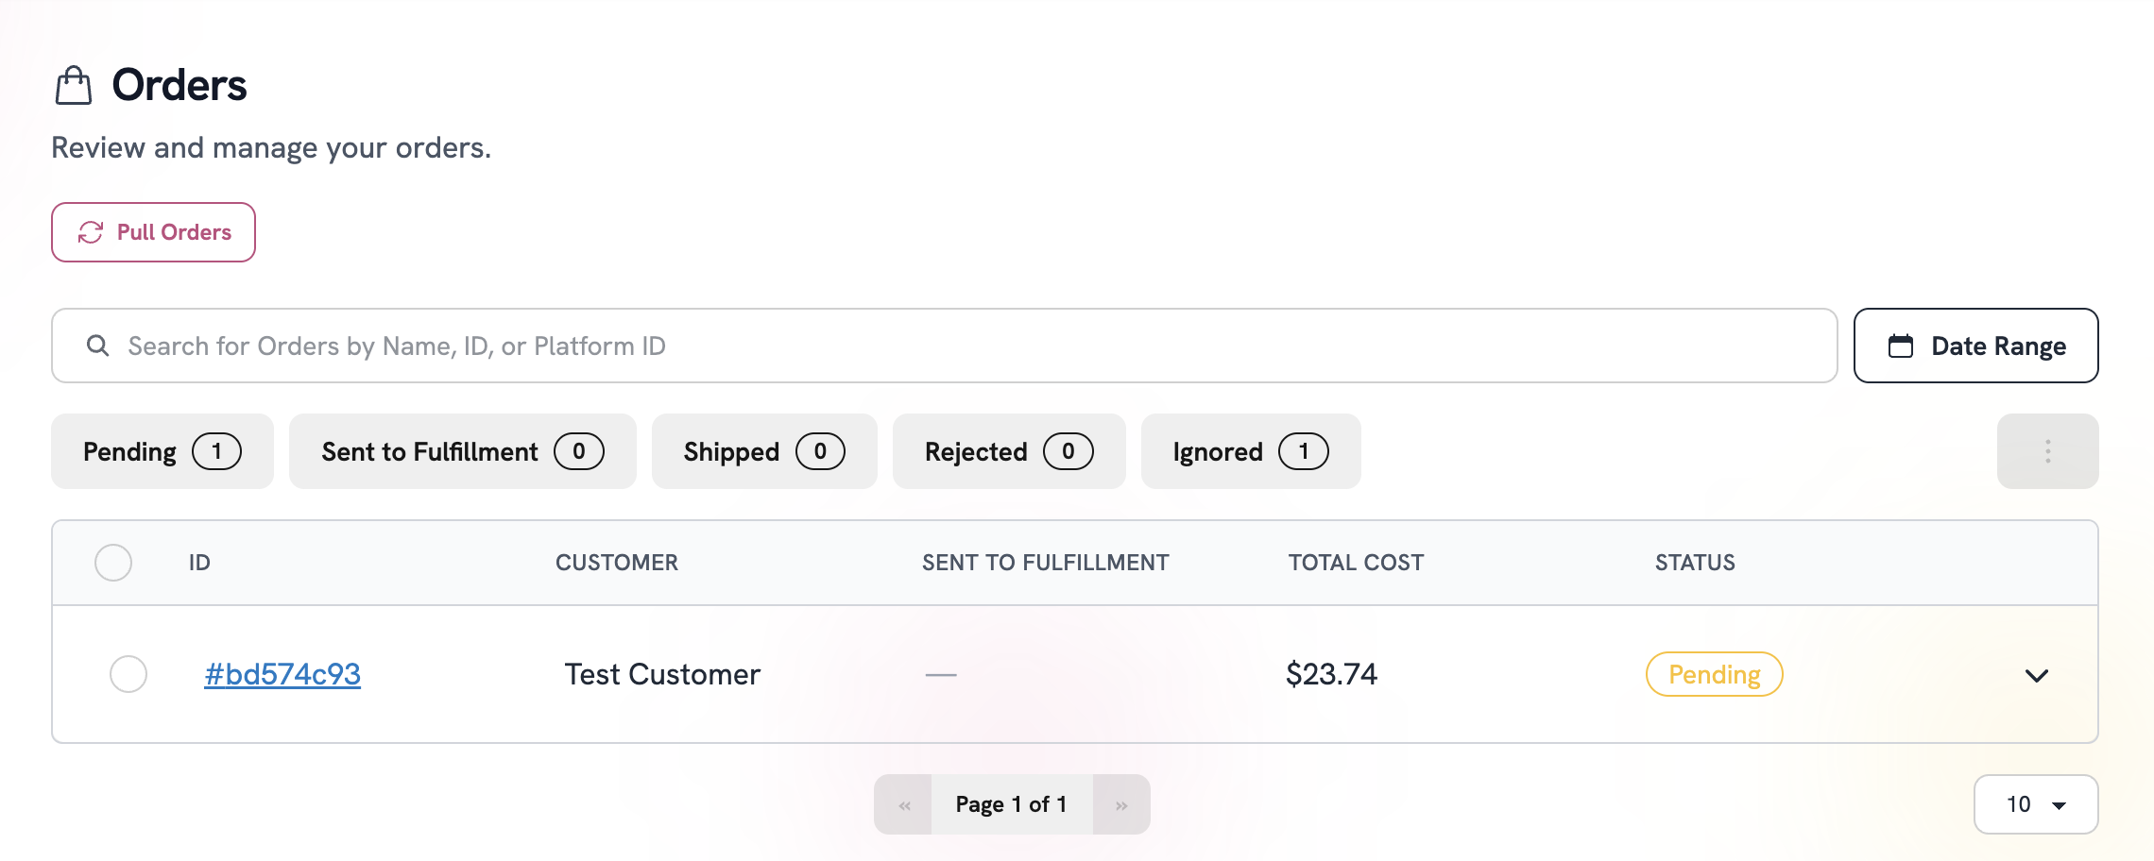Click the magnifying glass search icon

98,345
